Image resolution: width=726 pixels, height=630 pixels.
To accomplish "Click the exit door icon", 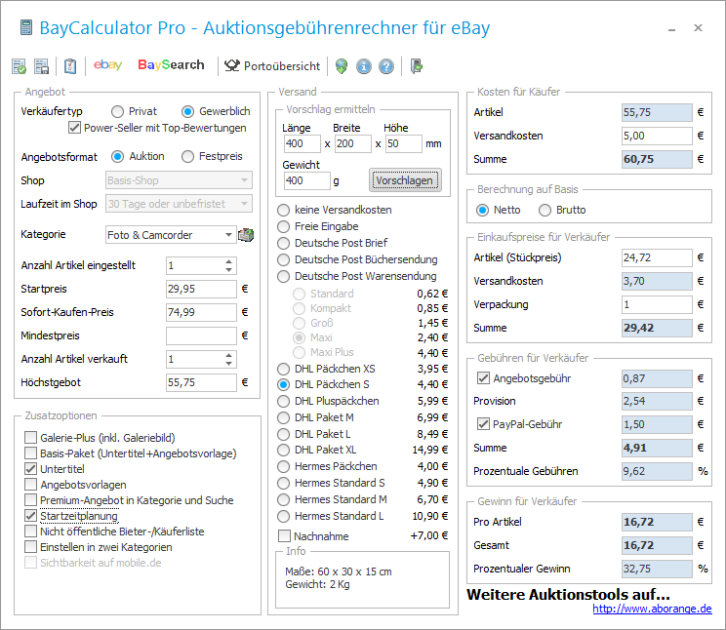I will coord(417,66).
